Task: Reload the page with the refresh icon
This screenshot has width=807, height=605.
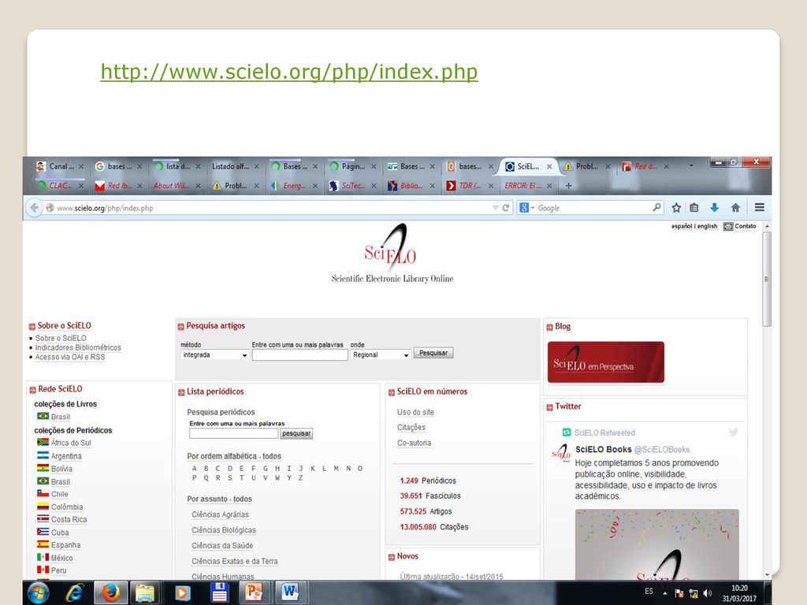Action: (x=506, y=208)
